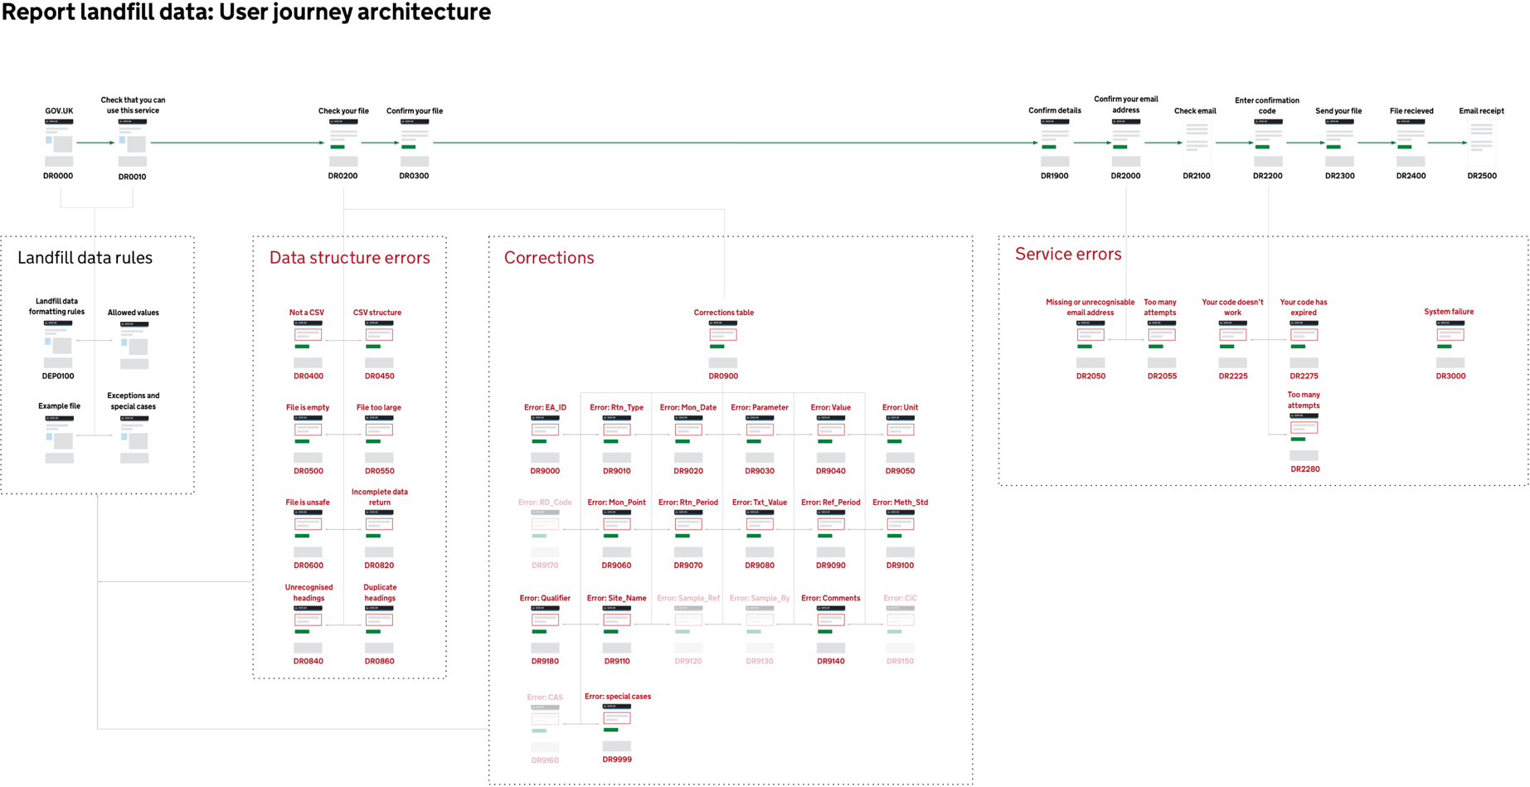Image resolution: width=1530 pixels, height=787 pixels.
Task: Open the Error: Parameter thumbnail
Action: pyautogui.click(x=759, y=439)
